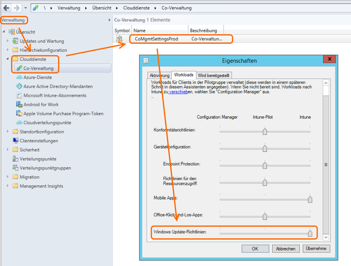Open the Android for Work node icon

coord(19,104)
